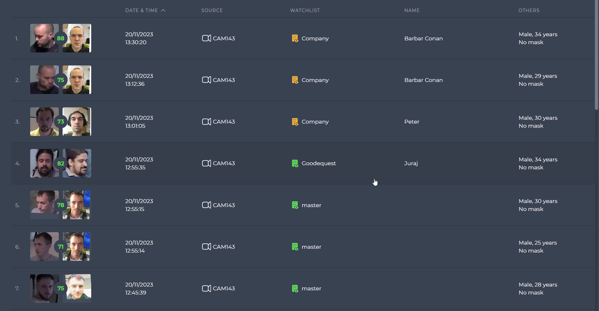Image resolution: width=599 pixels, height=311 pixels.
Task: Click the Others column header
Action: [x=529, y=10]
